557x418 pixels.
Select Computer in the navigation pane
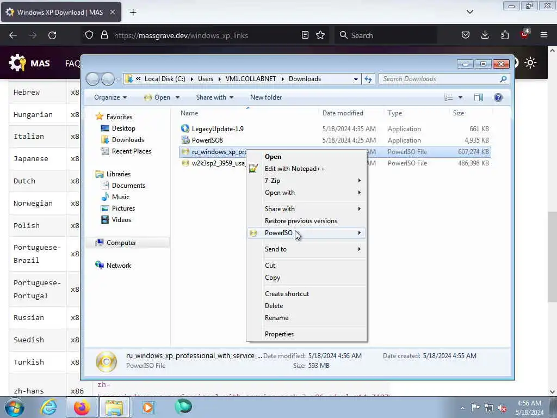coord(121,243)
